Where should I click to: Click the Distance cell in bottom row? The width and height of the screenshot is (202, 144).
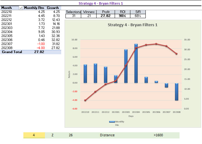107,135
